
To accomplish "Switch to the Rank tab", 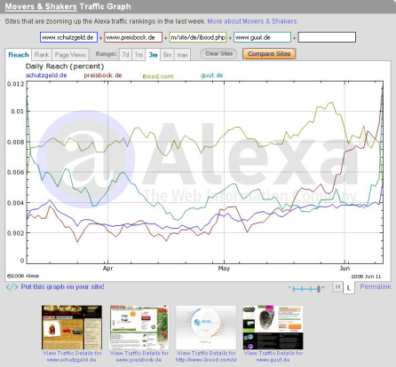I will (42, 55).
